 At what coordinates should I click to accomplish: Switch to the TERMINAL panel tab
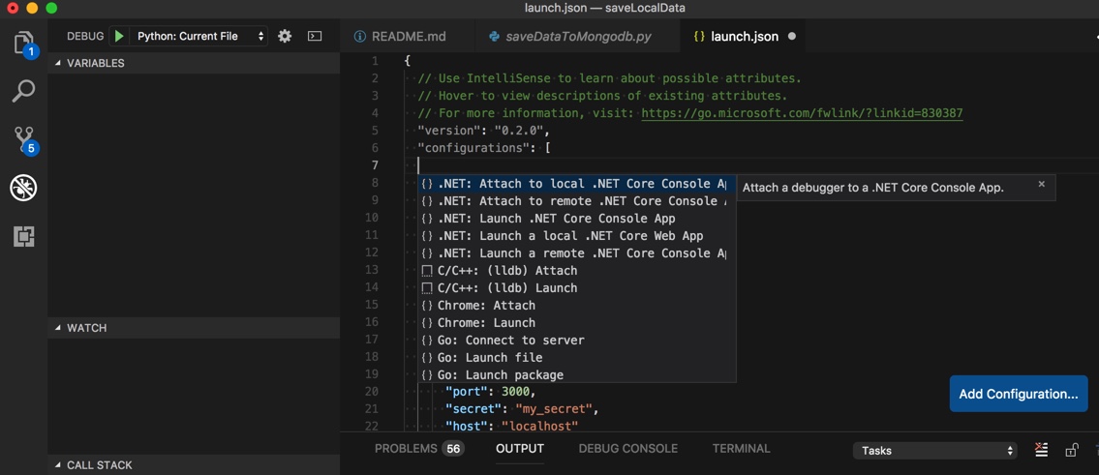(741, 449)
